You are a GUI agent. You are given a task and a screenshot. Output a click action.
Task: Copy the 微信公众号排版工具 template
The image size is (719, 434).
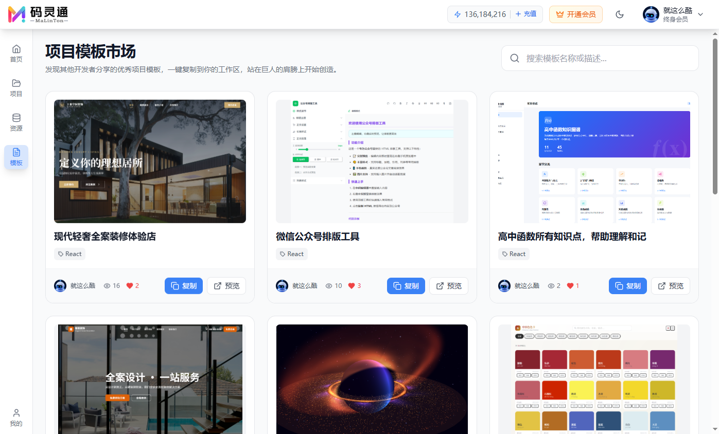pos(406,286)
